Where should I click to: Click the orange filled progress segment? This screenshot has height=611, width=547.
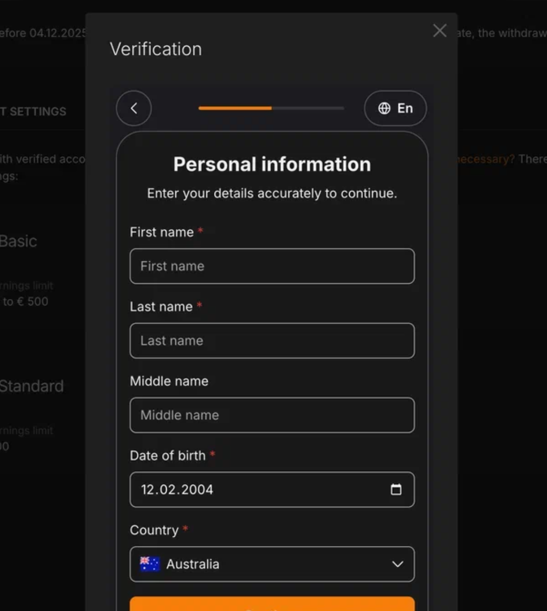[x=235, y=108]
